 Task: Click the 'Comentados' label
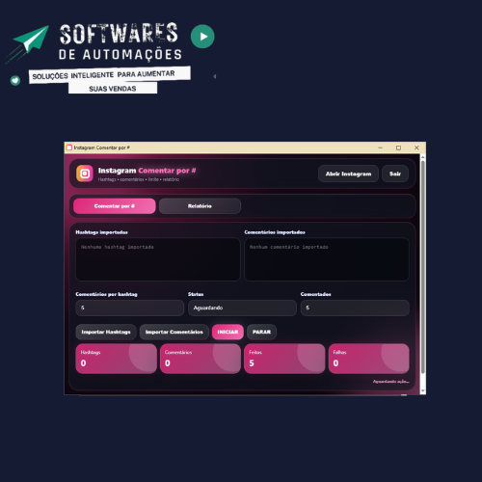coord(315,294)
